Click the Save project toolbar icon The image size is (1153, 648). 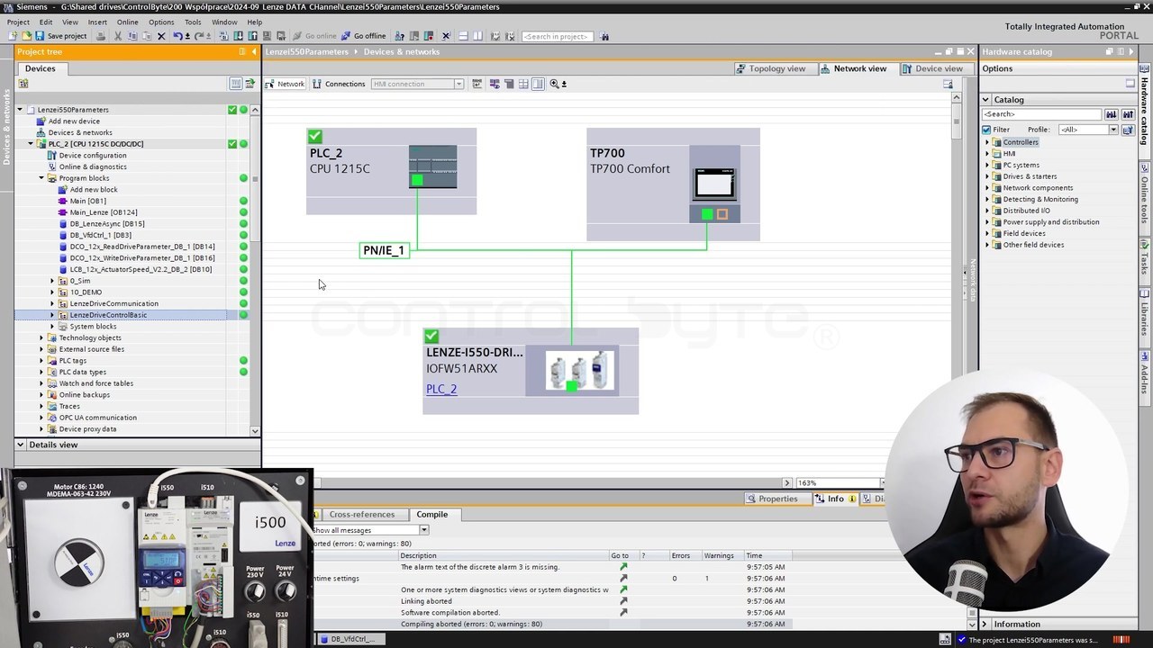[40, 36]
